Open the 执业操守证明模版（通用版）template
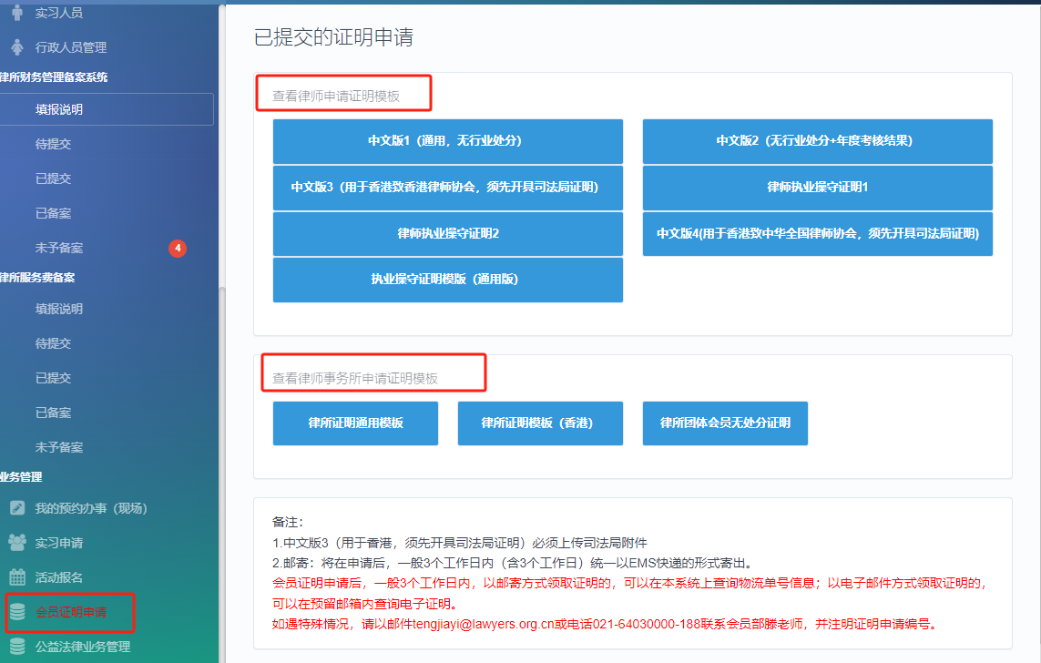Viewport: 1041px width, 663px height. [x=447, y=280]
